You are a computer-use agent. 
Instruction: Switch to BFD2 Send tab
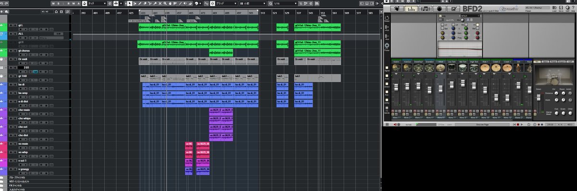pyautogui.click(x=545, y=61)
